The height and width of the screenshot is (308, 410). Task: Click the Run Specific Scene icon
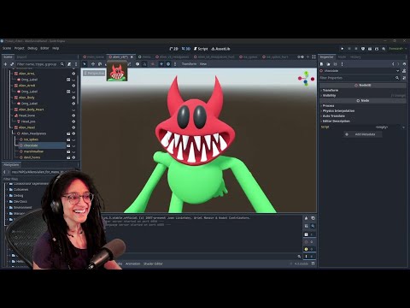pos(377,49)
